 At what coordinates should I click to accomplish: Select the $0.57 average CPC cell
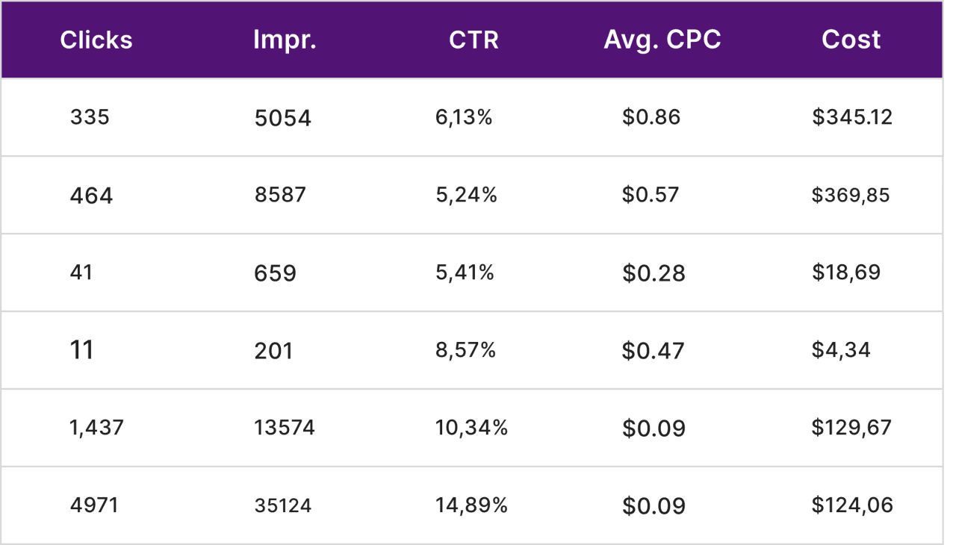click(651, 195)
